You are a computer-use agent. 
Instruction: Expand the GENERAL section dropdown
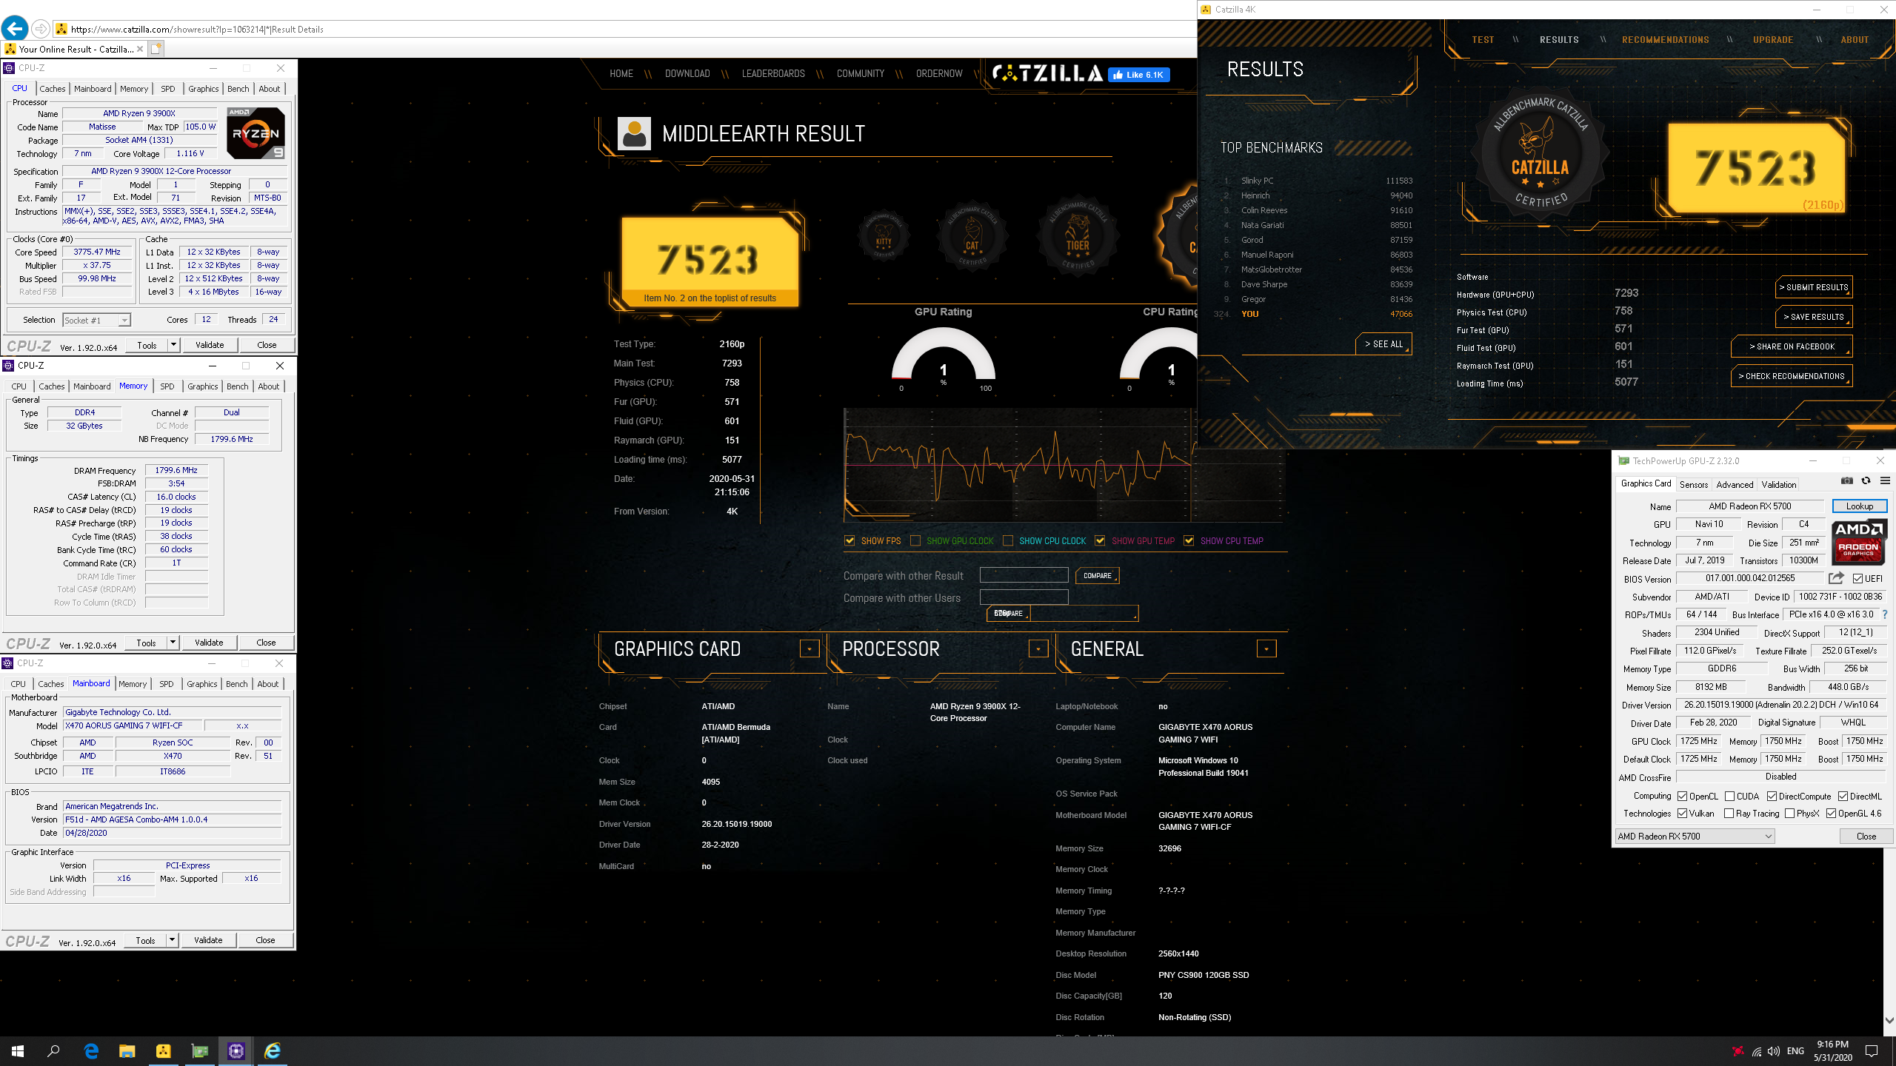[x=1266, y=648]
